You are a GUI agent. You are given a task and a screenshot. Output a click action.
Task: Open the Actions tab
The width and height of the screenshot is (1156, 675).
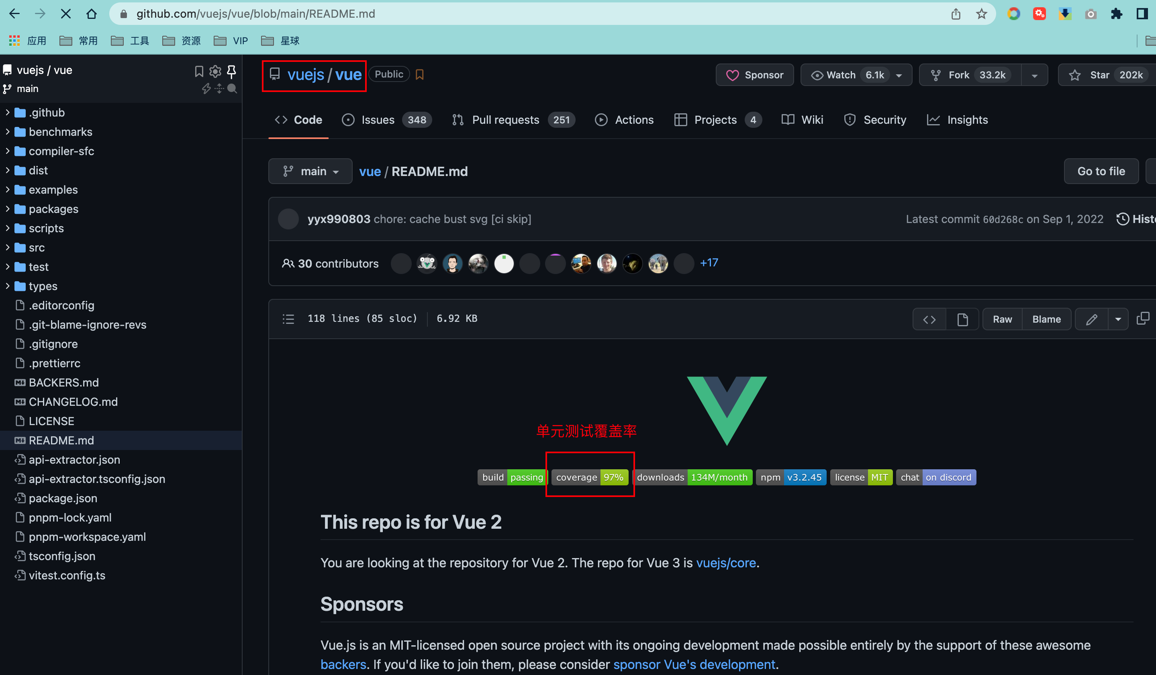(624, 120)
